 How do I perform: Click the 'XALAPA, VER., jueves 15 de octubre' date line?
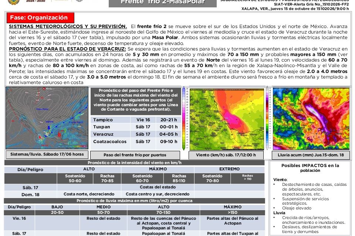pyautogui.click(x=295, y=8)
